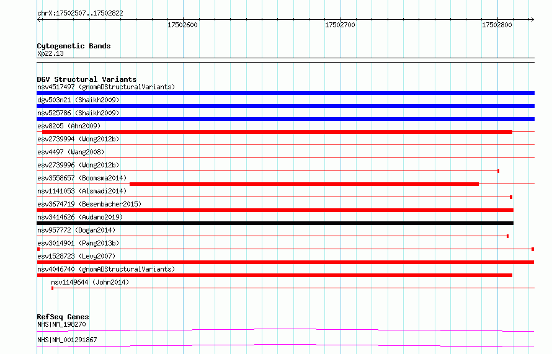This screenshot has width=552, height=354.
Task: Open nsv3414626 (Audano2019) variant label
Action: point(80,217)
